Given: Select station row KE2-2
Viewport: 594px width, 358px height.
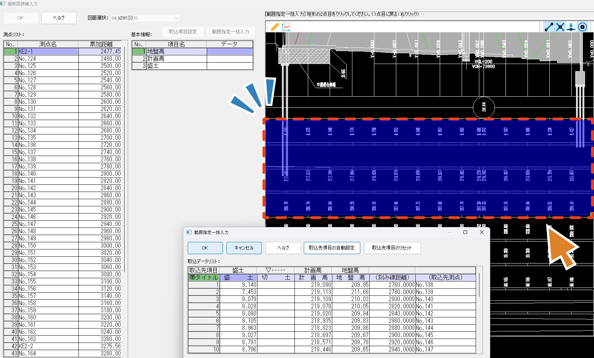Looking at the screenshot, I should [63, 346].
